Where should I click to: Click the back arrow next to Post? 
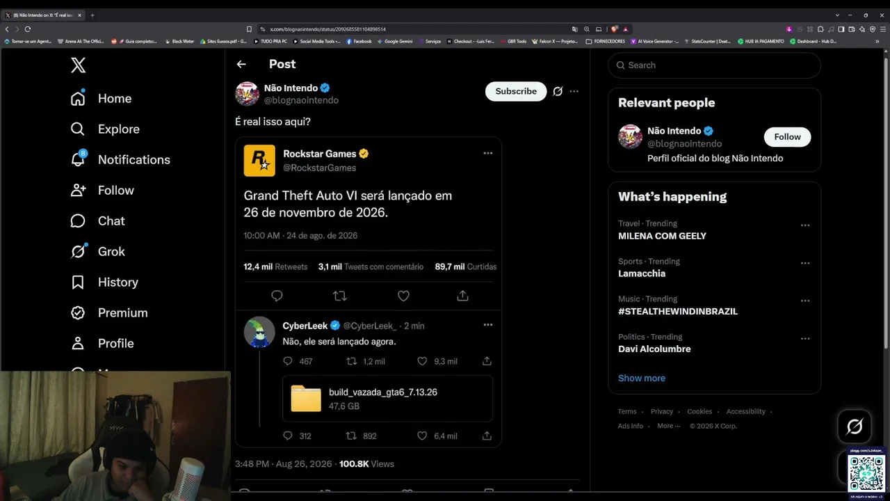[x=241, y=64]
